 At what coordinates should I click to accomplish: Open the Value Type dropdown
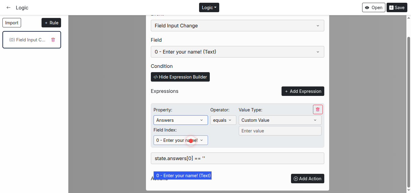click(280, 120)
